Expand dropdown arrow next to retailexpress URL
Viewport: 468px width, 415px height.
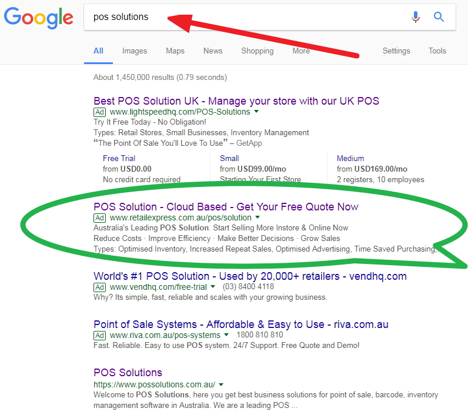pos(258,217)
